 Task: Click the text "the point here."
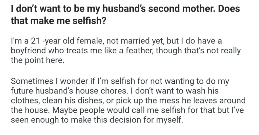coord(36,61)
